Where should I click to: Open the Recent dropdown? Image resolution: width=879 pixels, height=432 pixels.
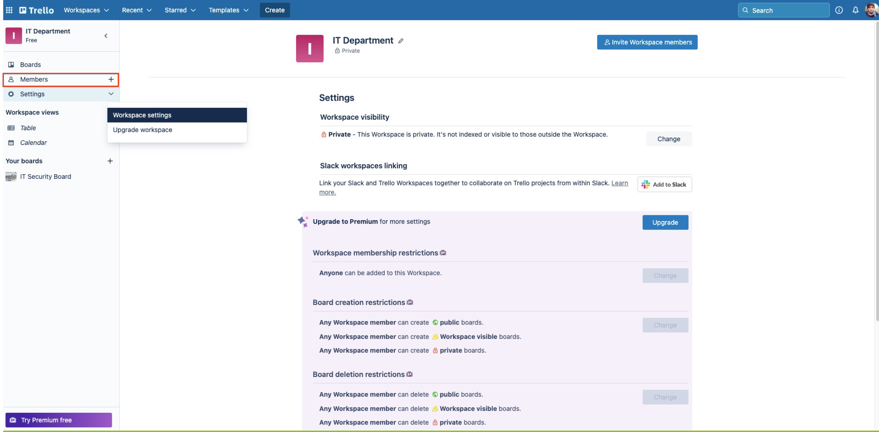[x=137, y=10]
